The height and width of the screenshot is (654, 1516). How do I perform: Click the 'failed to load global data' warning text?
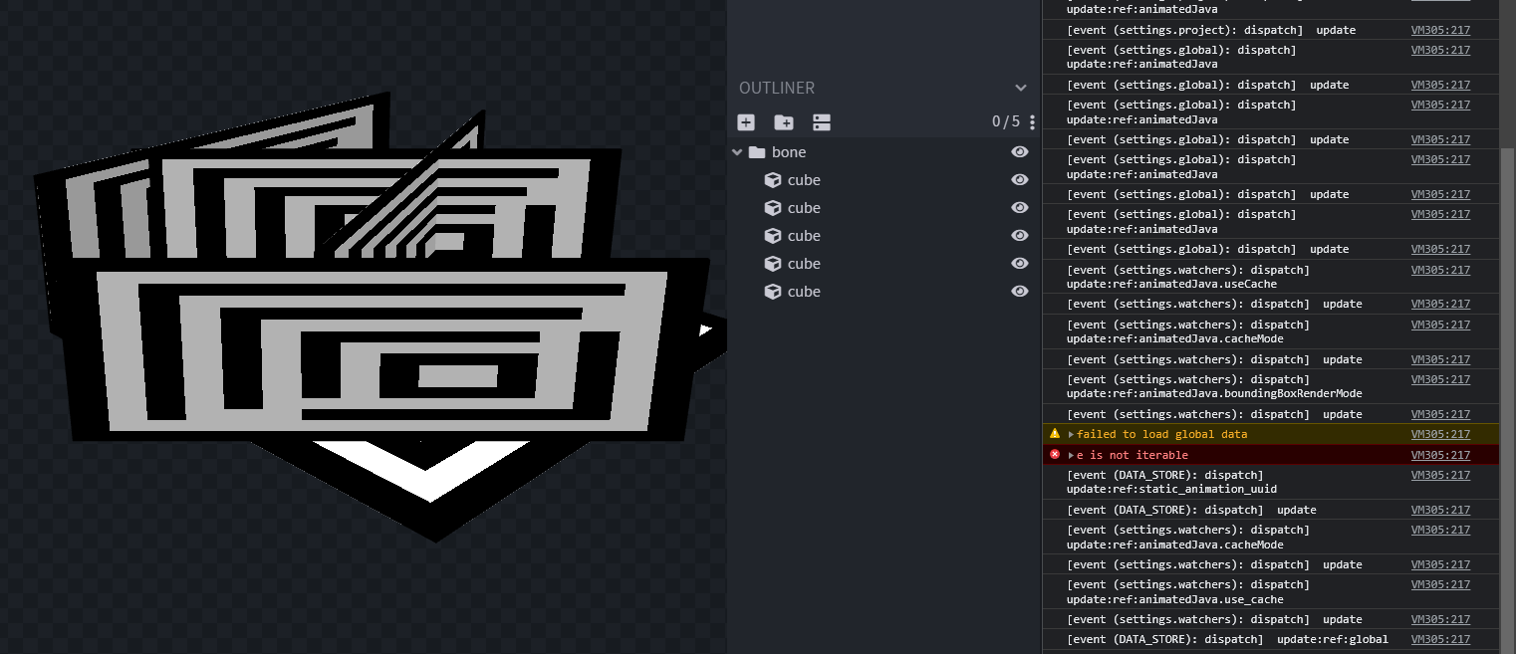coord(1161,435)
